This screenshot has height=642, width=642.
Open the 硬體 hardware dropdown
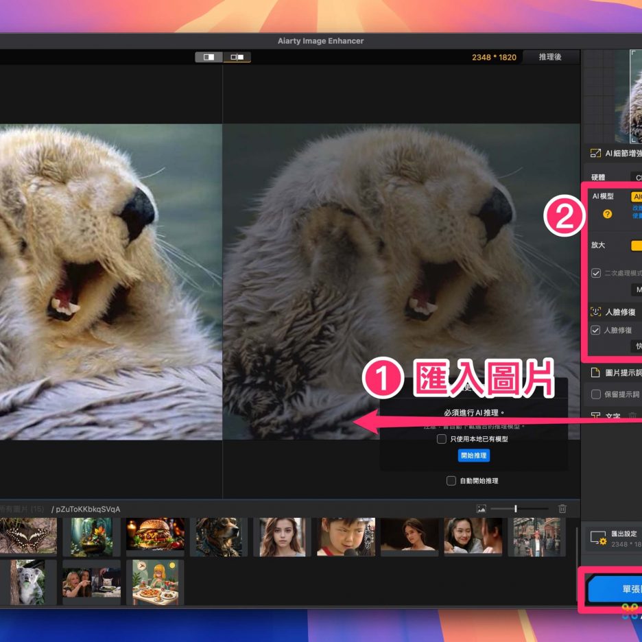[x=635, y=177]
